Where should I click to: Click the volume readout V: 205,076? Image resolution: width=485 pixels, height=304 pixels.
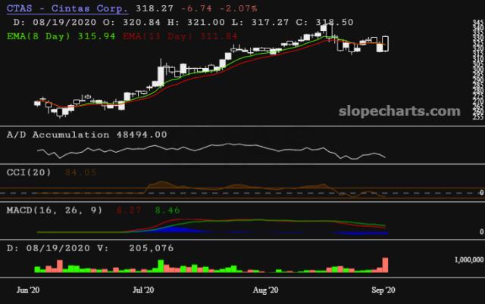tap(136, 248)
